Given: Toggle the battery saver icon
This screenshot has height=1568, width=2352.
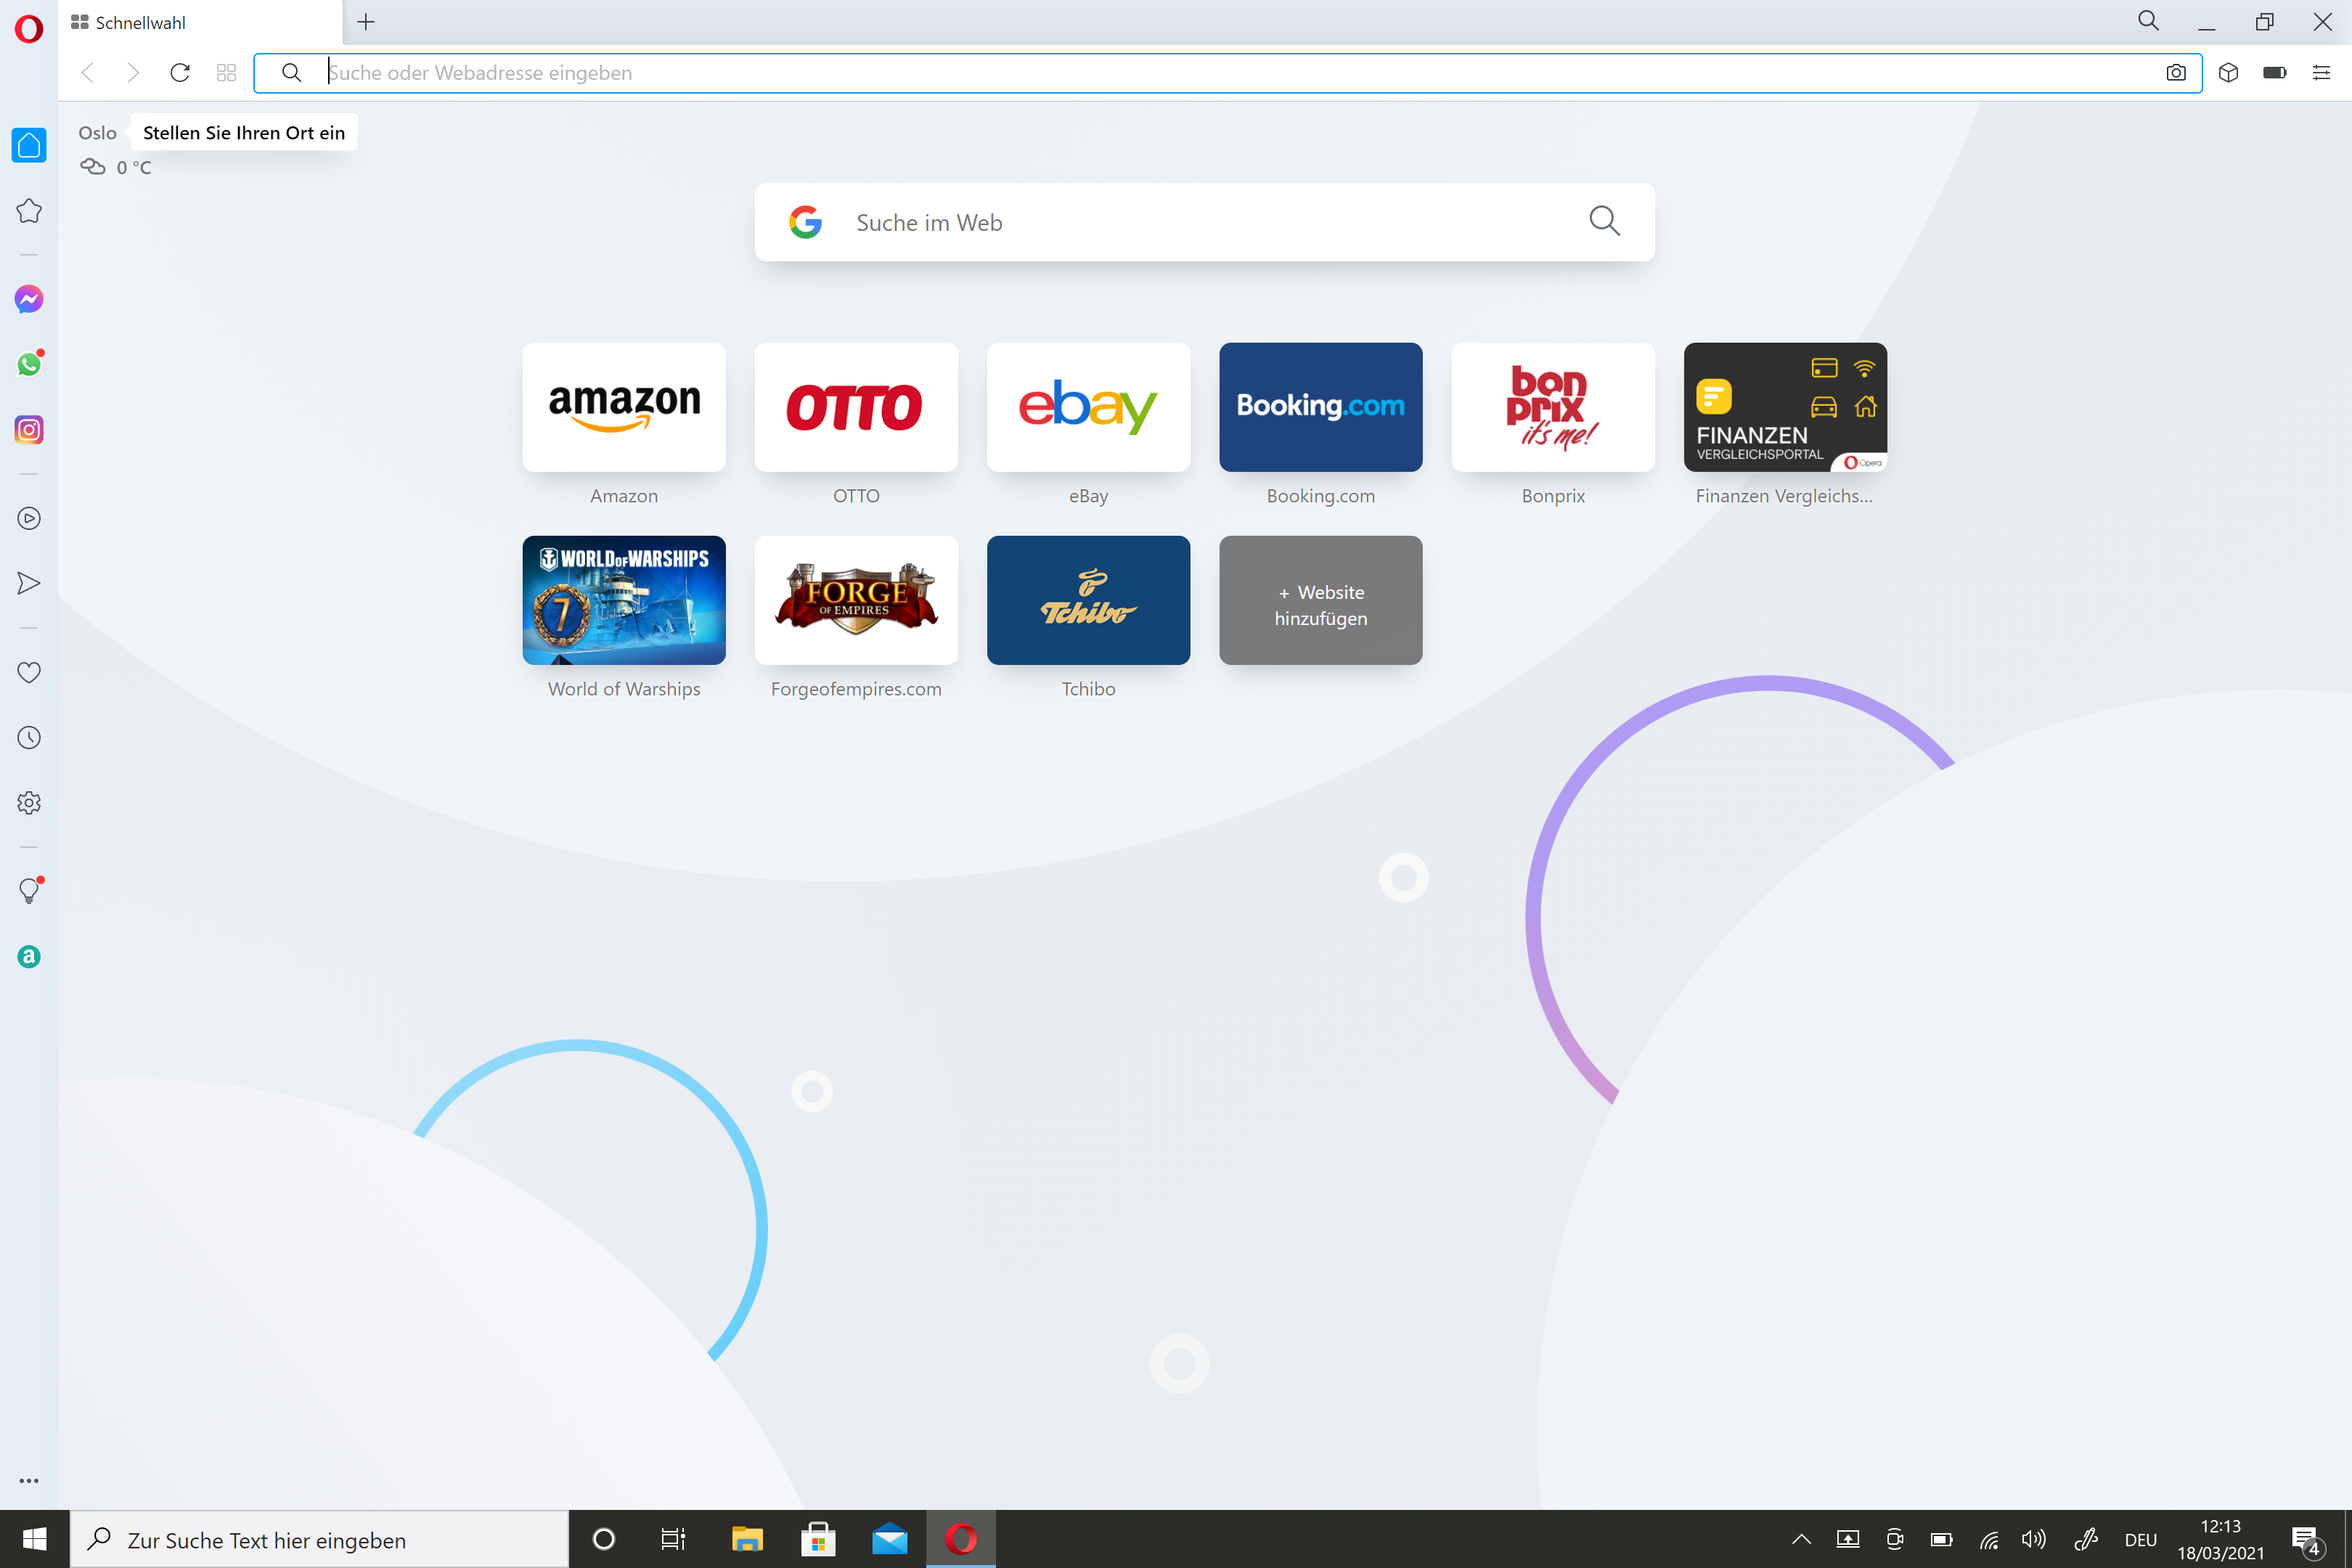Looking at the screenshot, I should pyautogui.click(x=2274, y=73).
